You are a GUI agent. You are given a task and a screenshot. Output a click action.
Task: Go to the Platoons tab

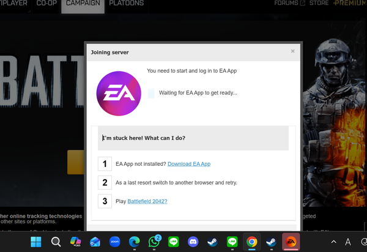tap(125, 4)
